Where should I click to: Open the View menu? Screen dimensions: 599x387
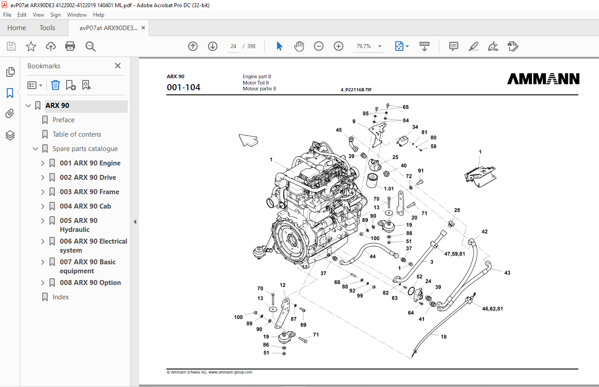pos(38,15)
